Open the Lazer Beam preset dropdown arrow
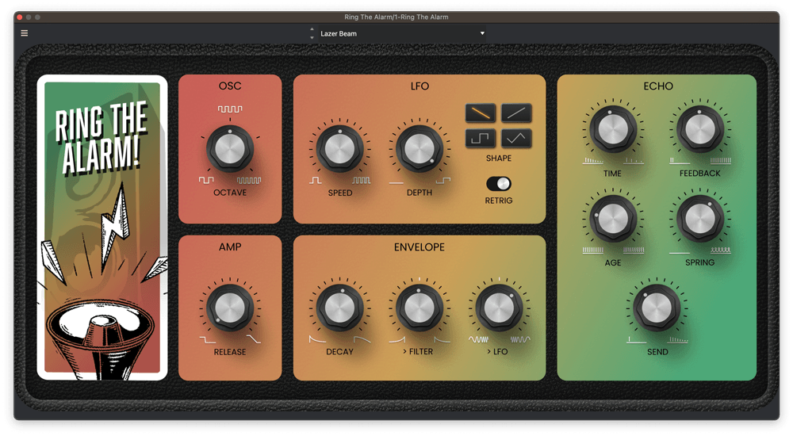 (482, 33)
